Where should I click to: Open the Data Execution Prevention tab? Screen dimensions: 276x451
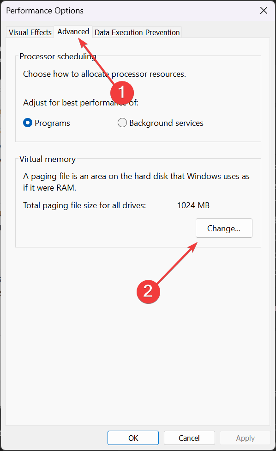click(x=137, y=32)
